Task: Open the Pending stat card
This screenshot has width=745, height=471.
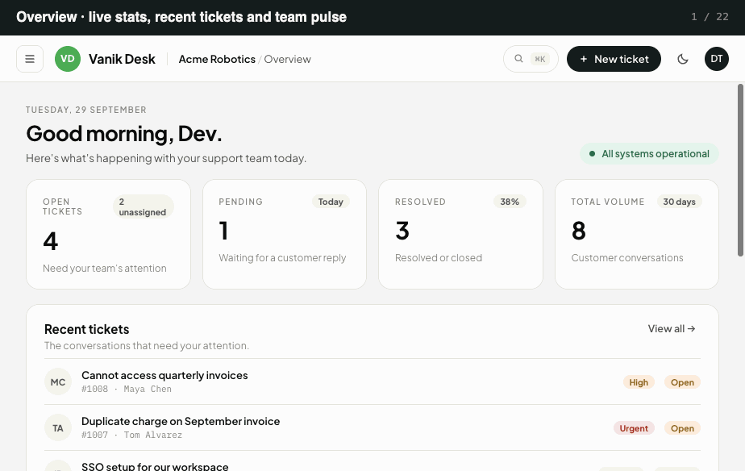Action: tap(285, 235)
